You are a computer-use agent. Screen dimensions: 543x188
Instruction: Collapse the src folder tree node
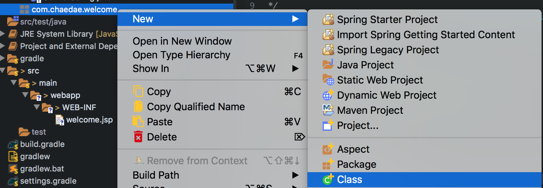tap(3, 71)
